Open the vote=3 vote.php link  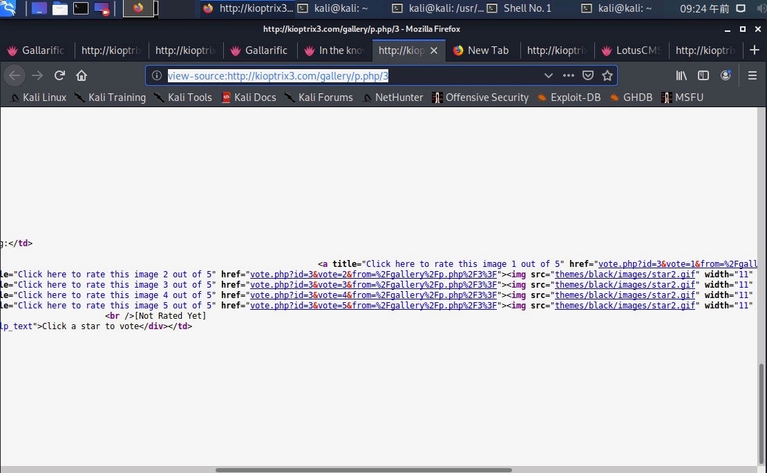coord(373,284)
